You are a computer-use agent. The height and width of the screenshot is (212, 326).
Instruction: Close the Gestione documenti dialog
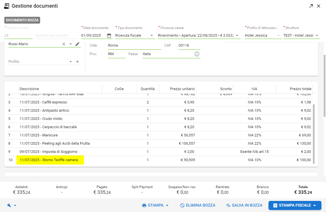319,6
